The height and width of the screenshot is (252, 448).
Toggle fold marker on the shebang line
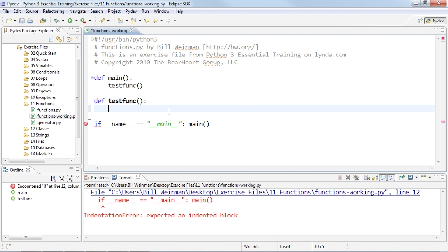(92, 39)
